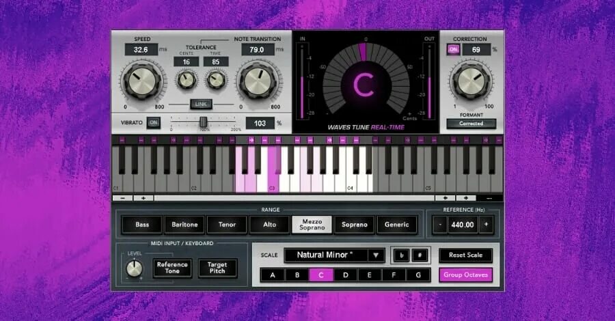615x321 pixels.
Task: Click the keyboard horizontal scrollbar
Action: tap(294, 198)
